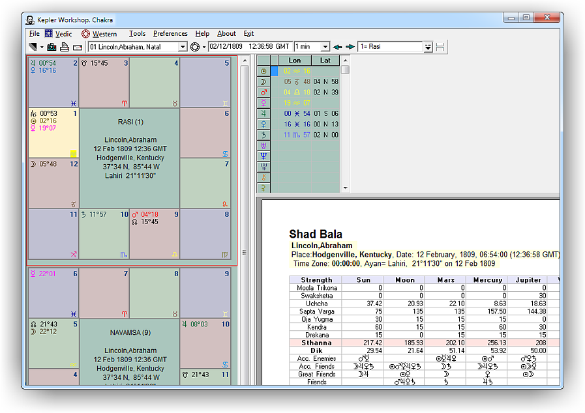Step time forward with the right arrow
585x413 pixels.
[350, 47]
